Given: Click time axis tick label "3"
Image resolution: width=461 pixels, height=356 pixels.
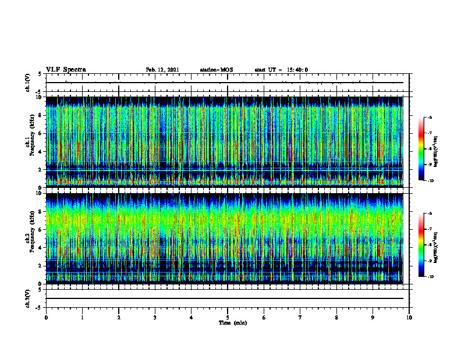Looking at the screenshot, I should (155, 318).
